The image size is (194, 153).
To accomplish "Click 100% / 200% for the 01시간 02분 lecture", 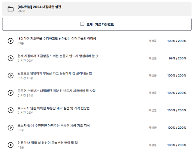I will 177,110.
